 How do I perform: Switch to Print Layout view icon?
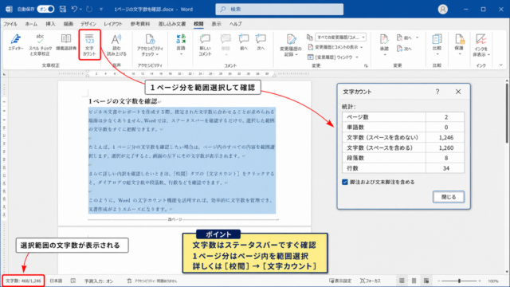coord(414,281)
